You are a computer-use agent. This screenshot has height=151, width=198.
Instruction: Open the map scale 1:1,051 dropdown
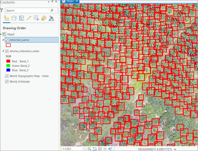pos(82,149)
